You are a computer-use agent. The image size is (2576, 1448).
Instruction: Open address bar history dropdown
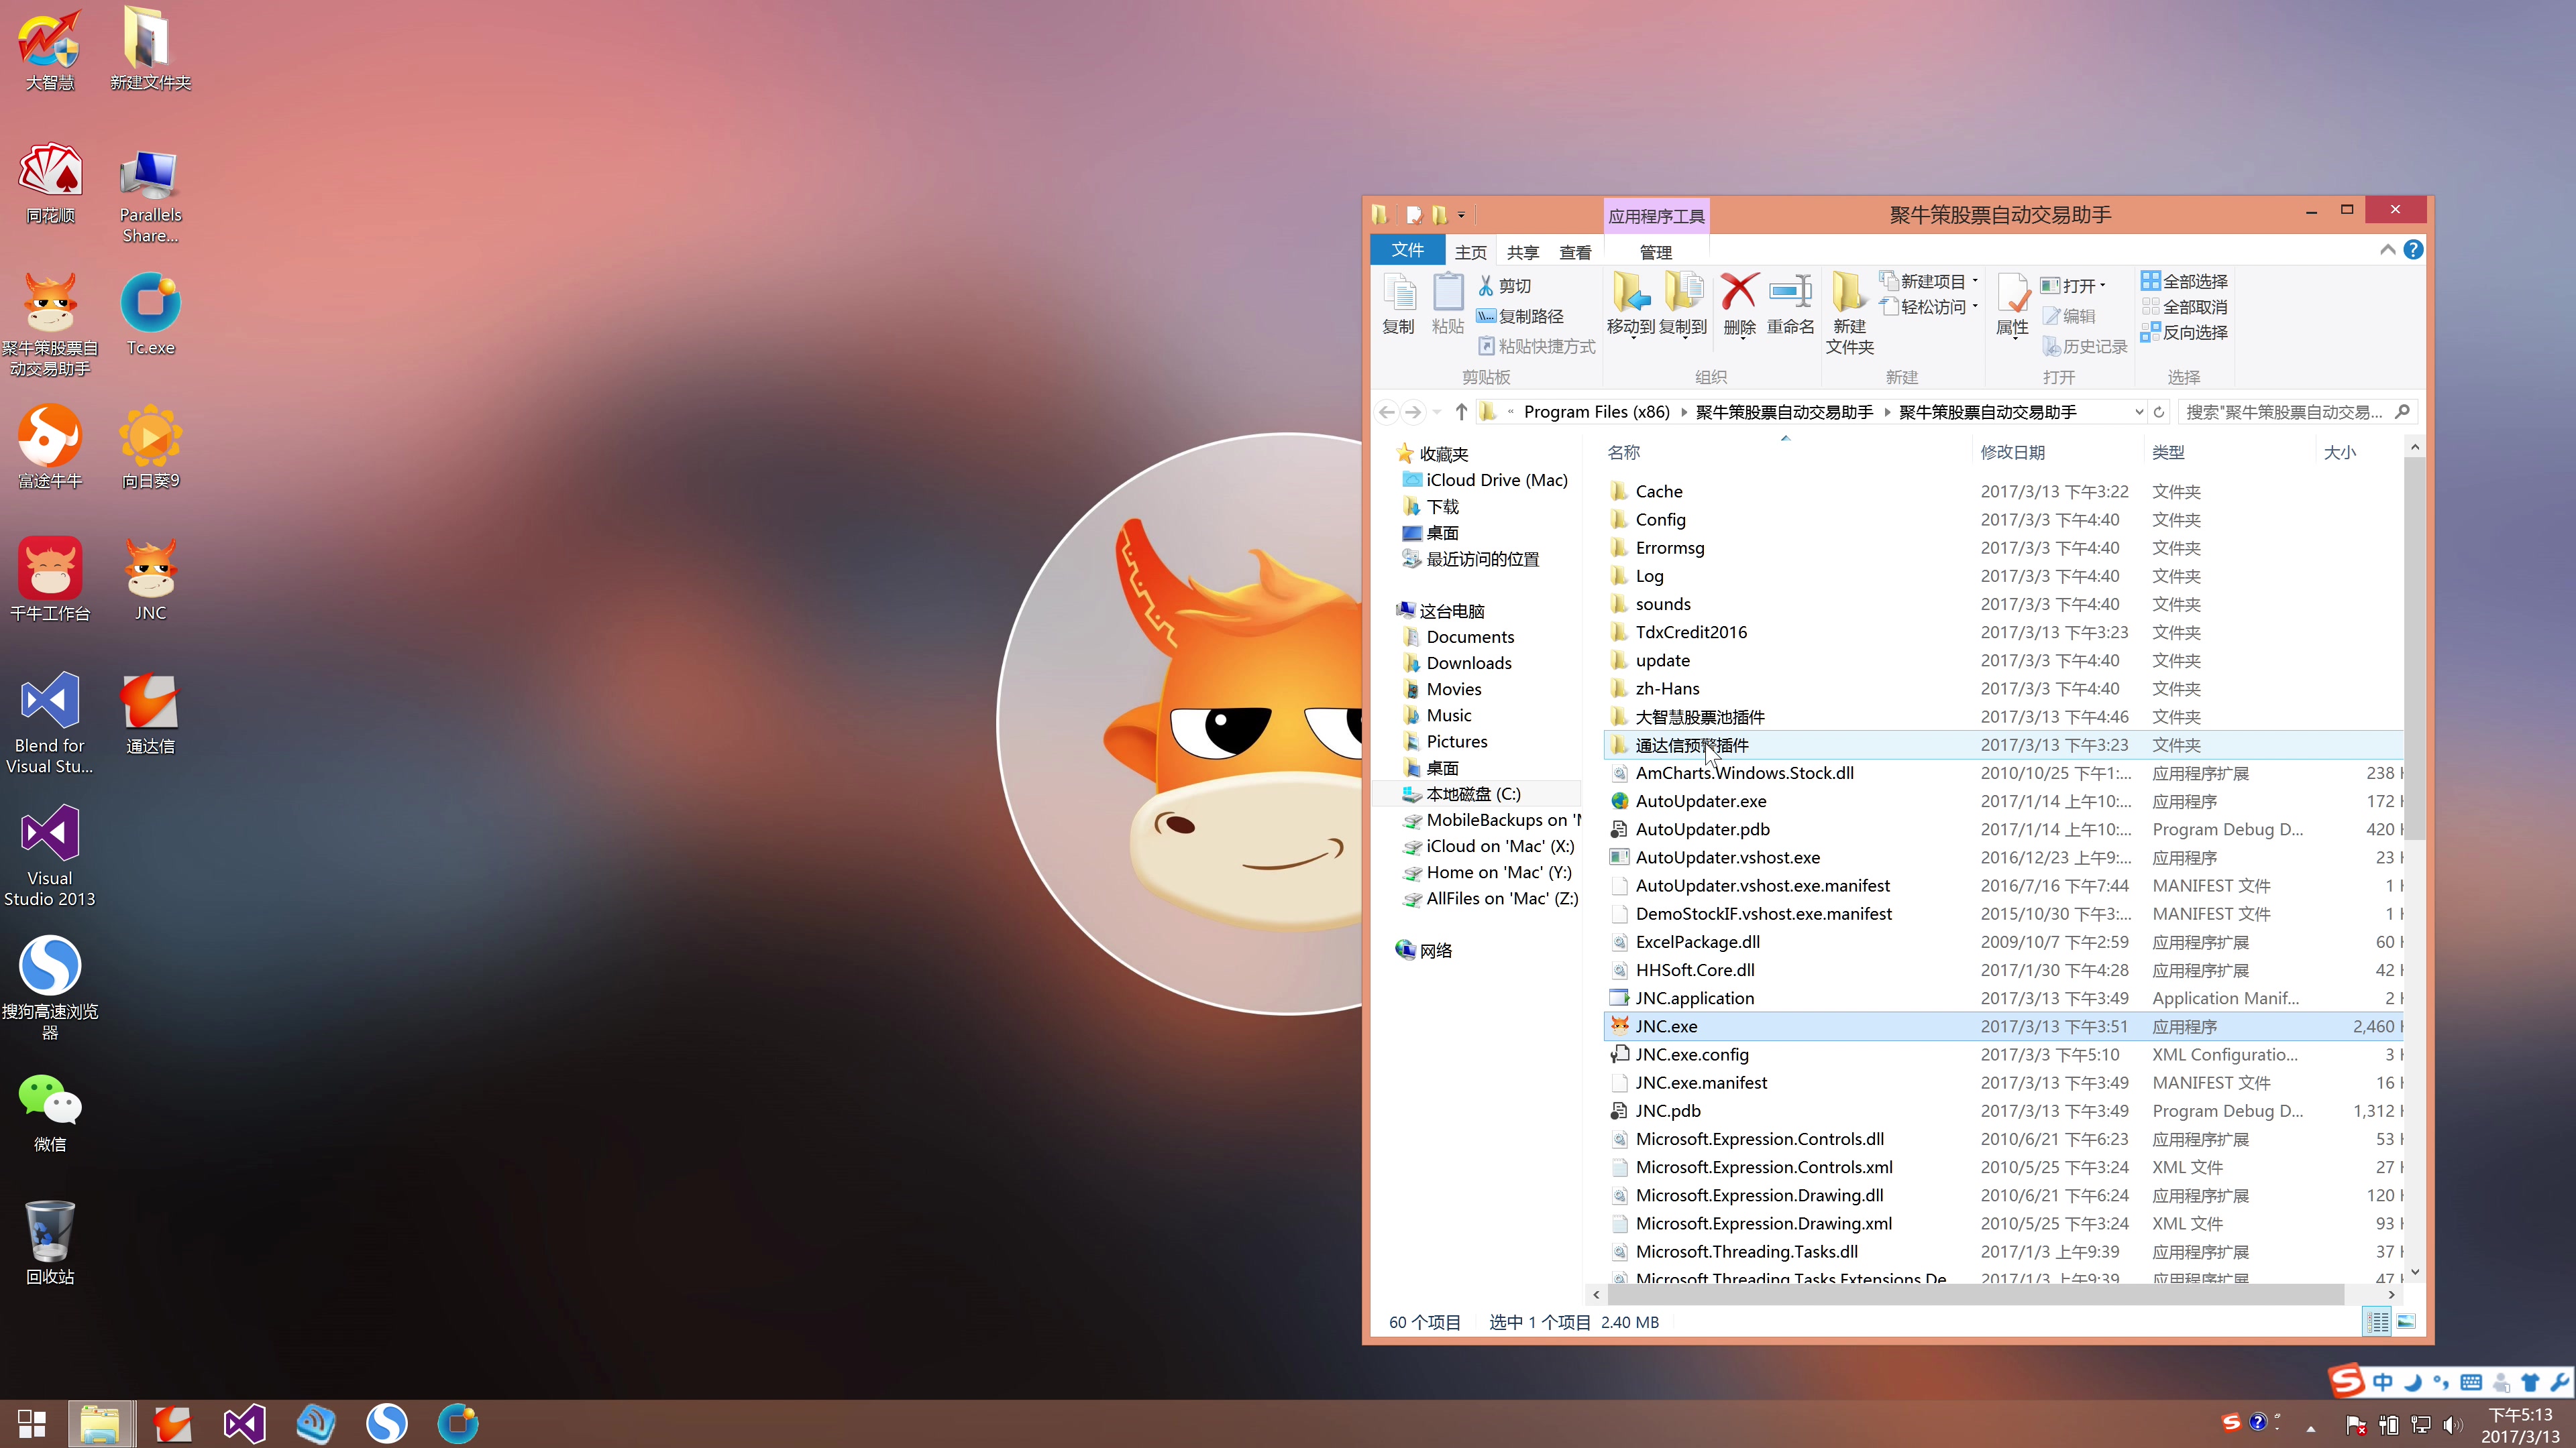(x=2139, y=412)
